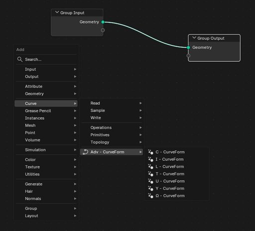Click the L - CurveForm node group icon

(150, 167)
